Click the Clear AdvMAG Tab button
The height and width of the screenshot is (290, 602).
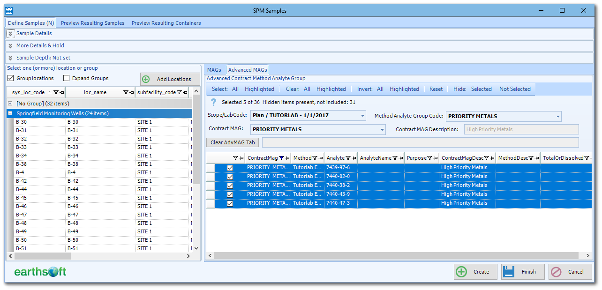pyautogui.click(x=232, y=142)
